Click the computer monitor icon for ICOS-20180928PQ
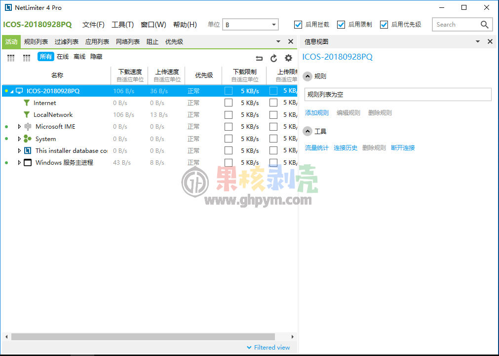The image size is (499, 356). [19, 91]
